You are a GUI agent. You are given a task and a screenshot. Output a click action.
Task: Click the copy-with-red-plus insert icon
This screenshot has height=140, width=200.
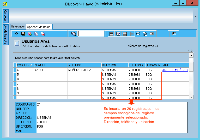[43, 34]
